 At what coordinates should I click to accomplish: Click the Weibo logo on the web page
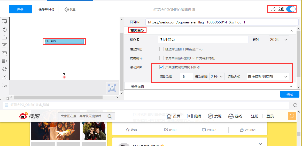[x=29, y=116]
